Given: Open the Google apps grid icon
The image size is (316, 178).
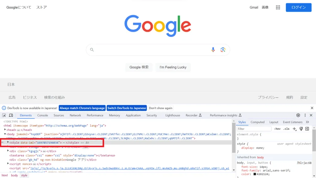Looking at the screenshot, I should (278, 8).
